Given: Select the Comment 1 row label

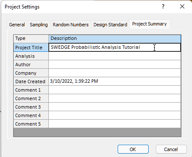Looking at the screenshot, I should pyautogui.click(x=31, y=90).
